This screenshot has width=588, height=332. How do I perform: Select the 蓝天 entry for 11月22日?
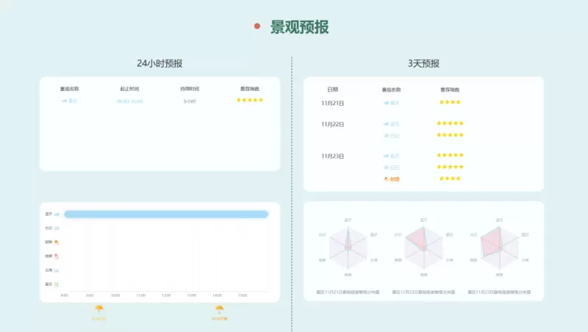click(392, 123)
